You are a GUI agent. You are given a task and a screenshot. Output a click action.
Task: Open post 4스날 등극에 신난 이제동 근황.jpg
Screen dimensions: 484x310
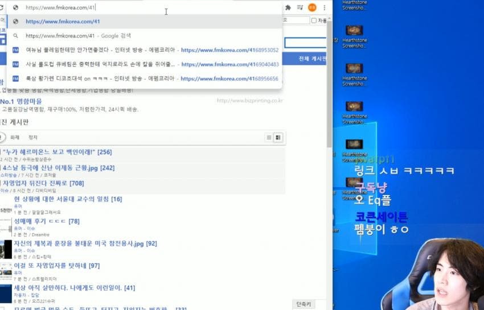59,168
